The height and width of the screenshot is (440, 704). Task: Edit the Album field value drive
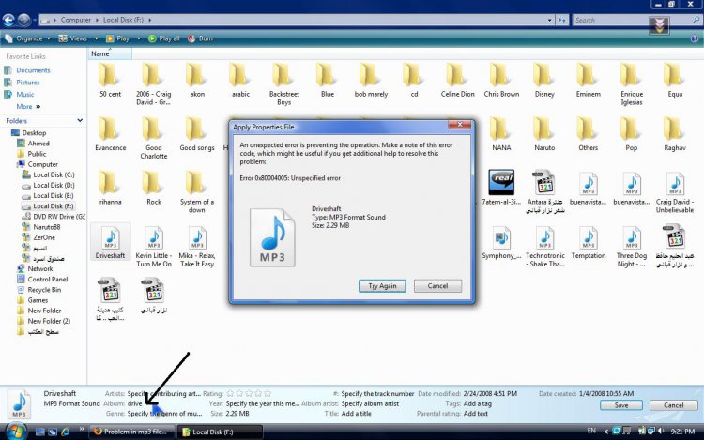pos(134,403)
